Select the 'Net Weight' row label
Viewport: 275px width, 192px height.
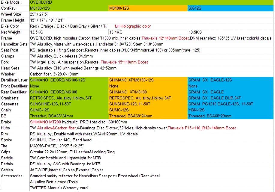pyautogui.click(x=14, y=32)
